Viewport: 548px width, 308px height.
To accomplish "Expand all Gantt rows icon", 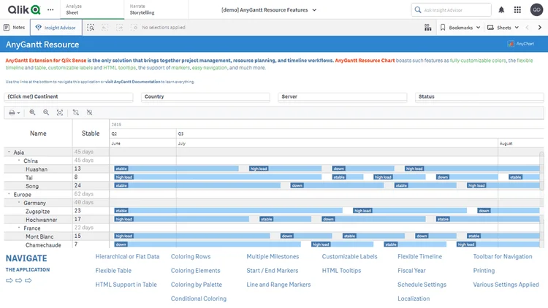I will 75,112.
